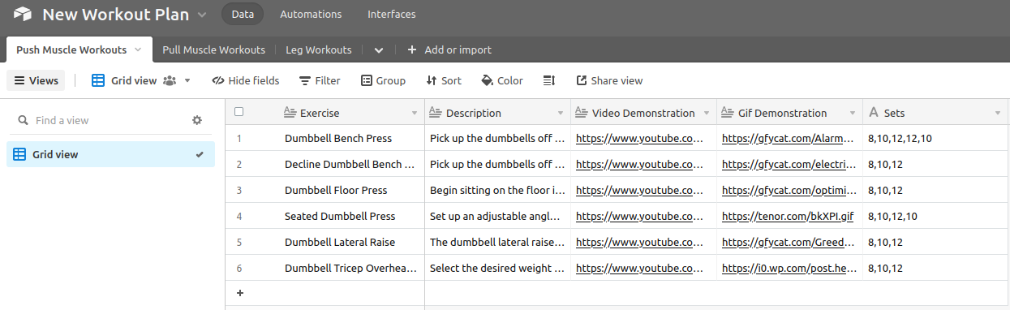
Task: Select the Leg Workouts table tab
Action: coord(318,50)
